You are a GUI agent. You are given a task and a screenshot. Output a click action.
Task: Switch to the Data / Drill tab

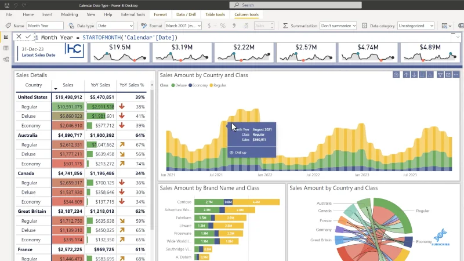pyautogui.click(x=186, y=14)
